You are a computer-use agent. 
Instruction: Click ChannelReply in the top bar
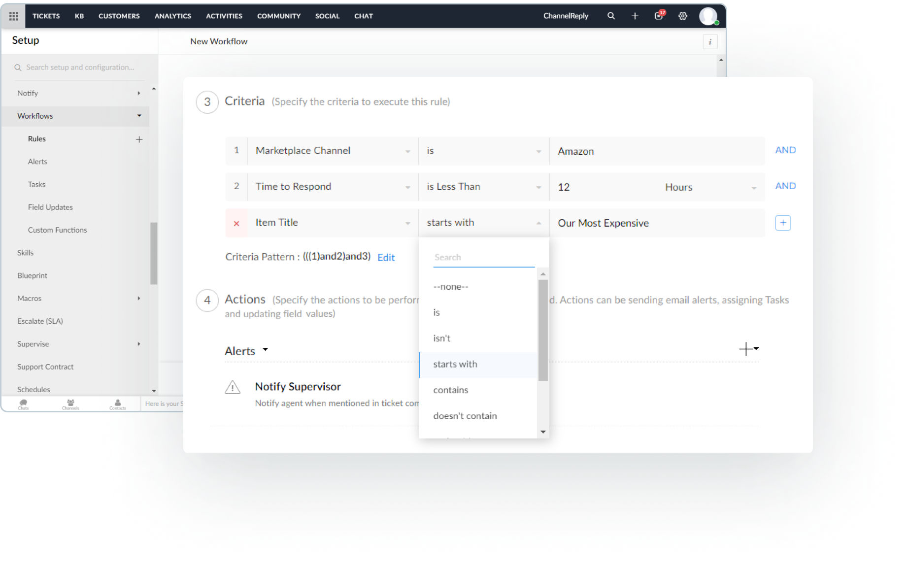coord(566,16)
